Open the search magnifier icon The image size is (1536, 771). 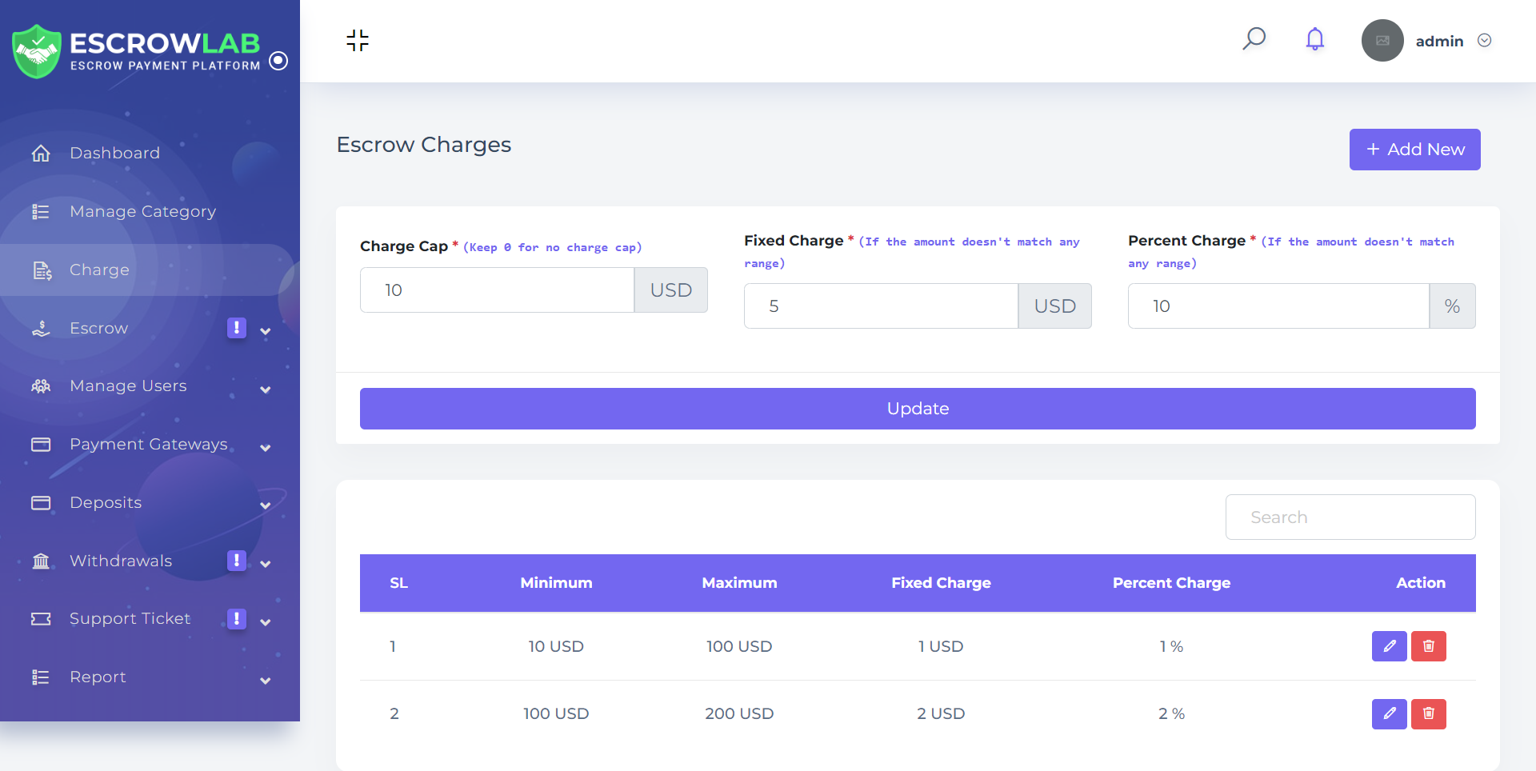(x=1254, y=39)
